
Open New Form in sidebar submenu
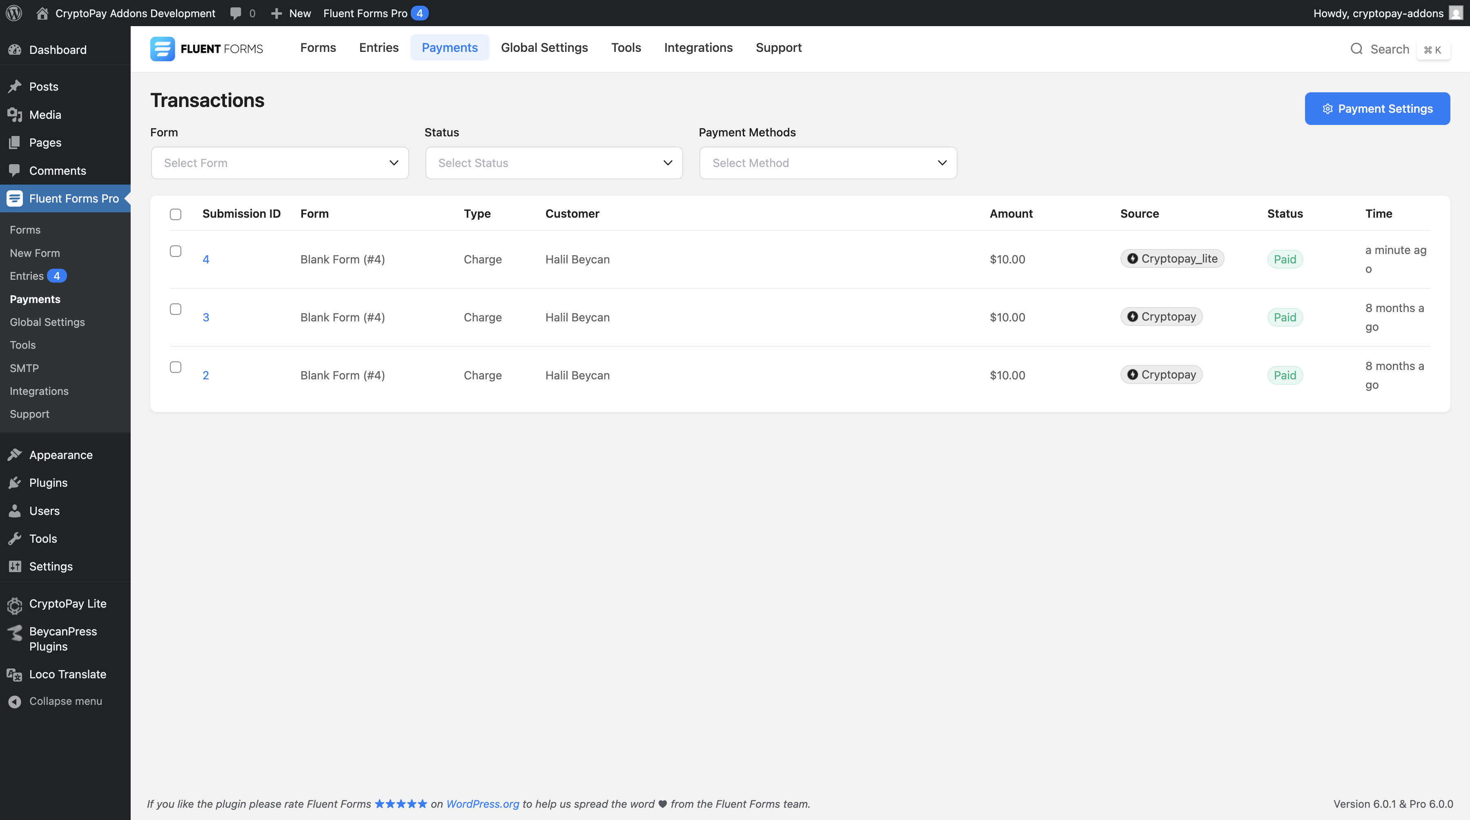[x=35, y=253]
